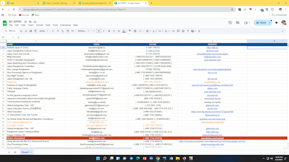Toggle bold formatting
289x162 pixels.
pos(109,31)
